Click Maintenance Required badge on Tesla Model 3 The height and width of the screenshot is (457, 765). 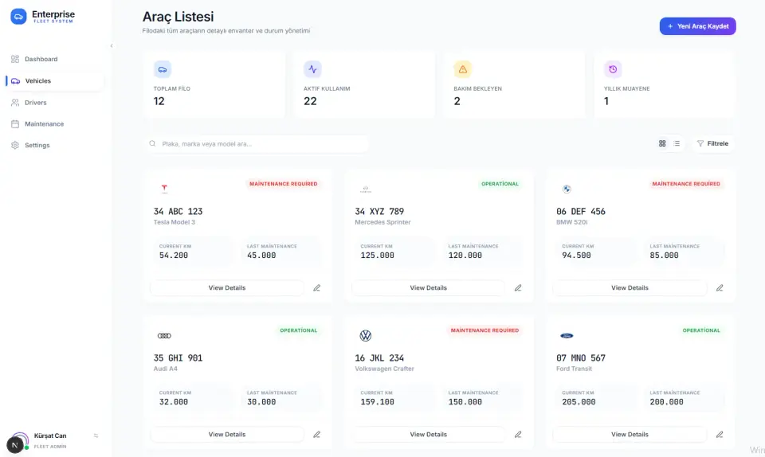(284, 184)
